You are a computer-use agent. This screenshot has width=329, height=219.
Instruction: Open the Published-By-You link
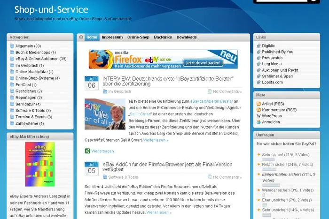(x=278, y=52)
